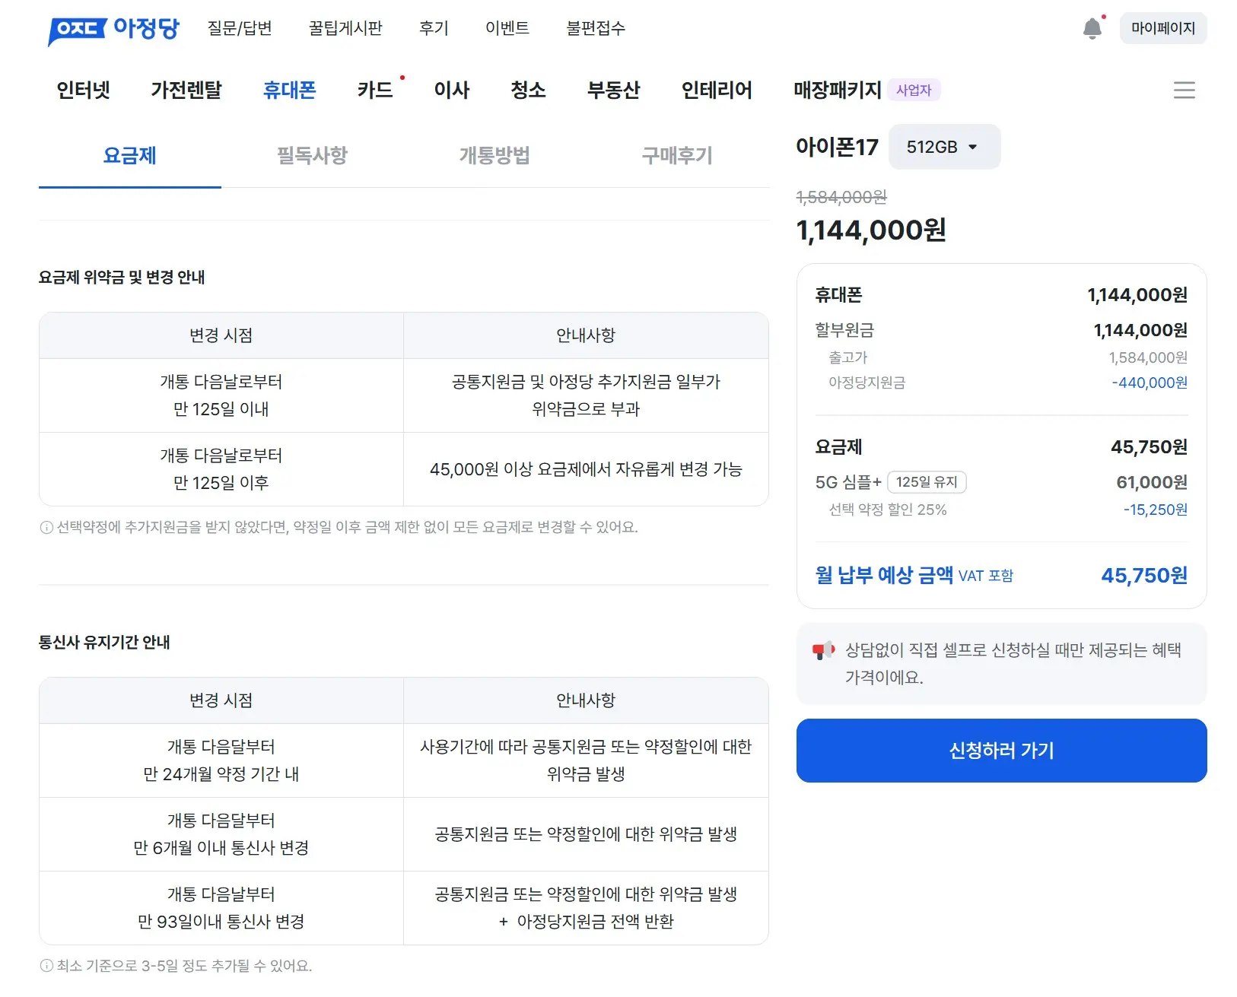Open the hamburger menu at top right
This screenshot has width=1237, height=997.
tap(1185, 90)
